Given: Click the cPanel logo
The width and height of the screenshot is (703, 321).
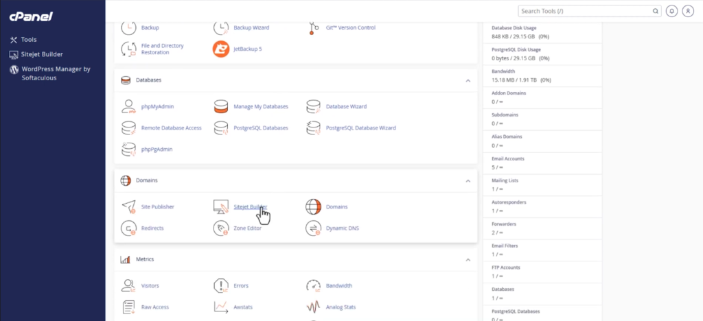Looking at the screenshot, I should (31, 16).
